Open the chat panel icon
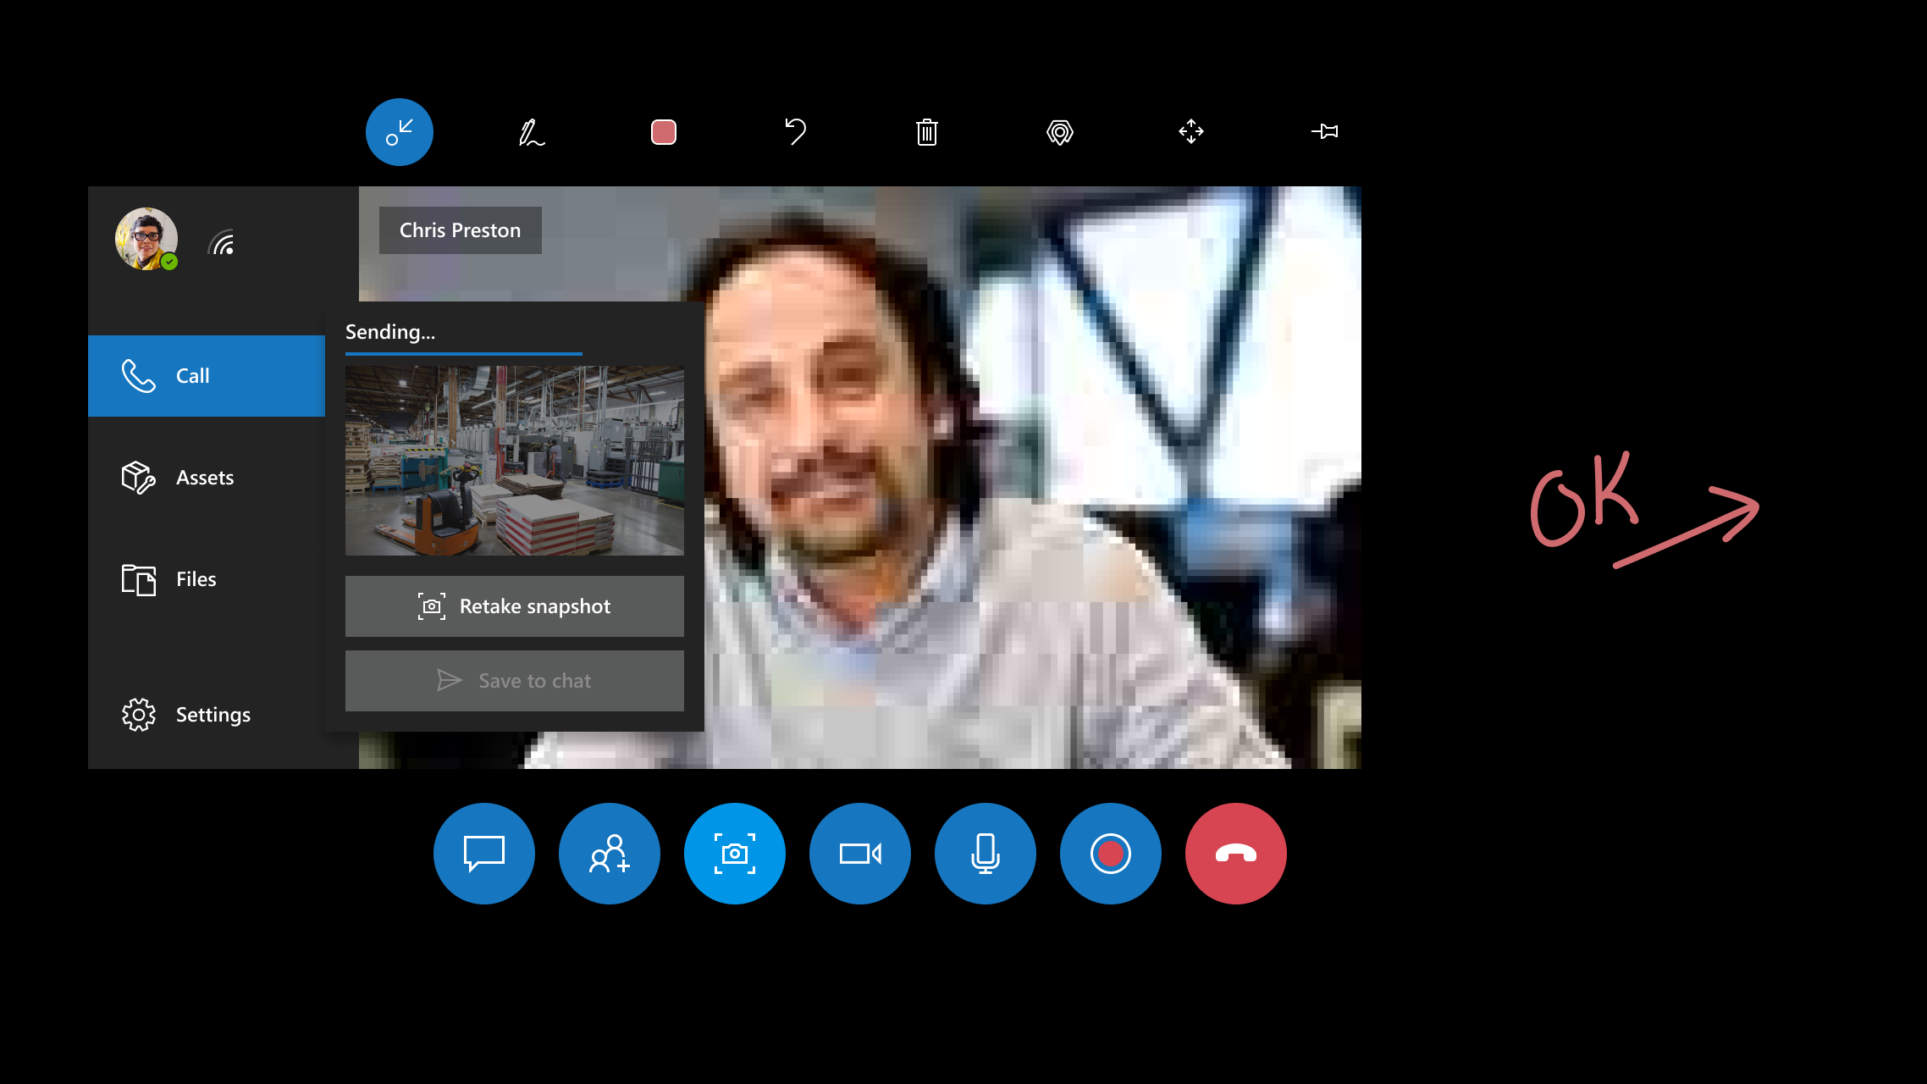The width and height of the screenshot is (1927, 1084). click(484, 852)
